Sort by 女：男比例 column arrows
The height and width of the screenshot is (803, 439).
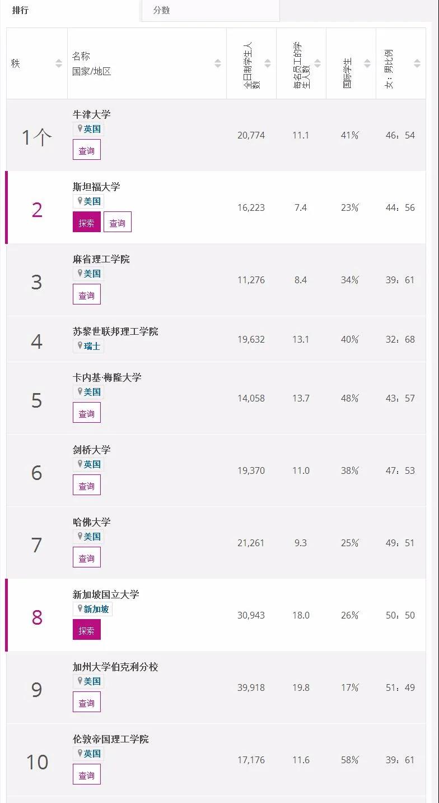(x=417, y=63)
